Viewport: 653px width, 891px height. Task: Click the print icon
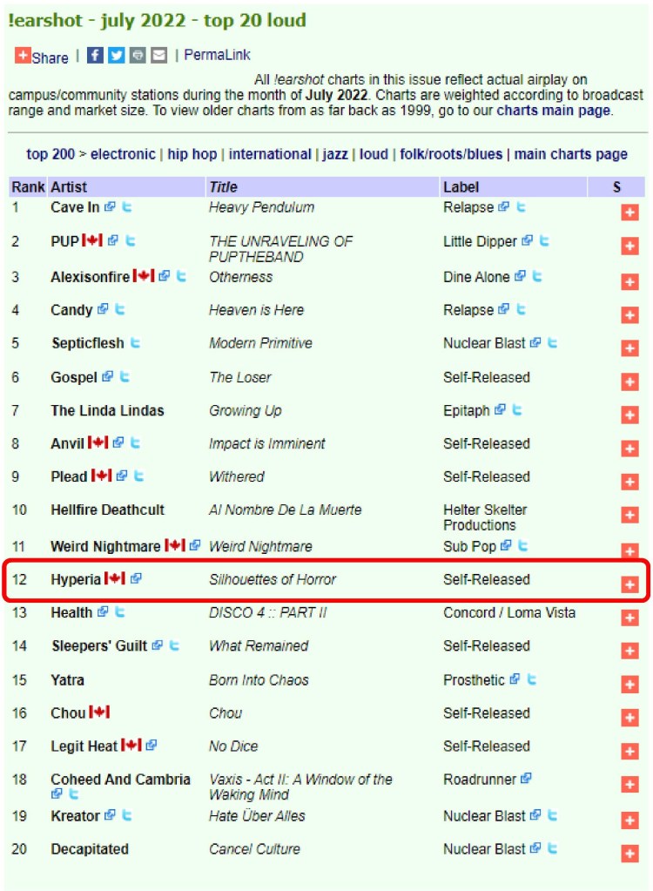coord(138,56)
